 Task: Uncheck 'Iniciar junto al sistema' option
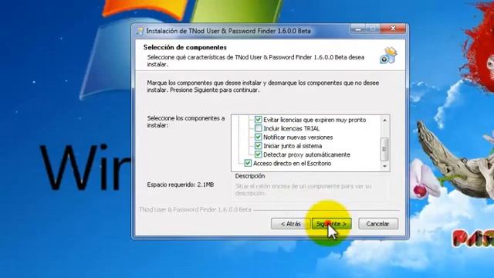[x=258, y=146]
